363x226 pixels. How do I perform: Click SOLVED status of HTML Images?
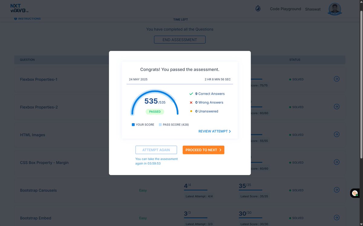296,135
